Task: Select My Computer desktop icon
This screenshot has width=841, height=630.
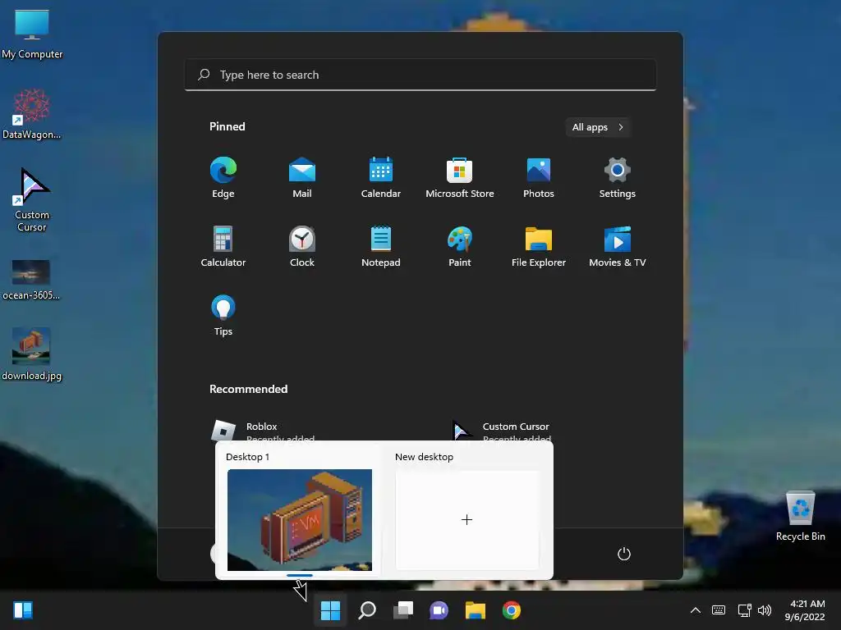Action: [32, 34]
